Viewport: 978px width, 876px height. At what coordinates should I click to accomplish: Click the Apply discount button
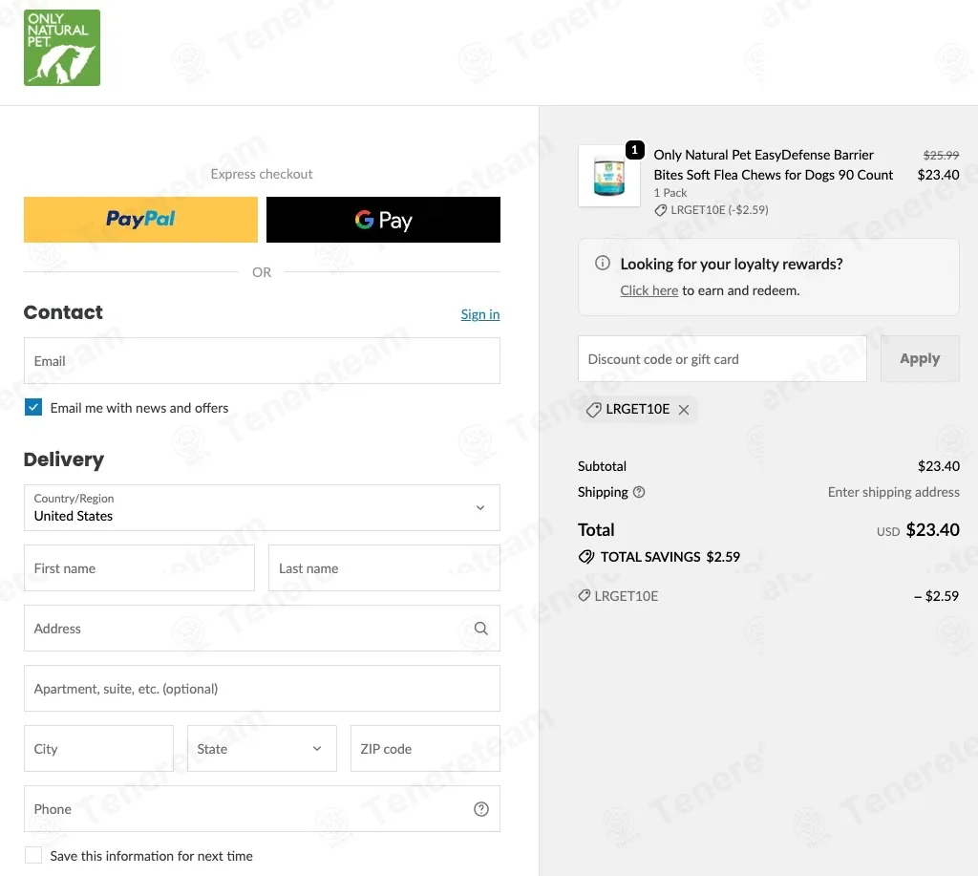(x=920, y=359)
